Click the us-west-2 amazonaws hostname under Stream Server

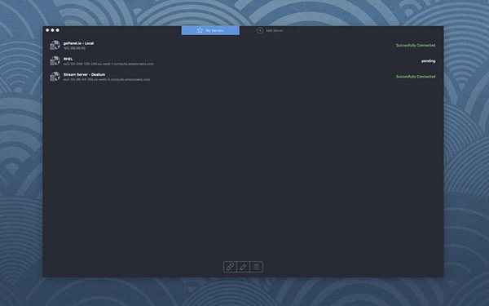(x=107, y=79)
